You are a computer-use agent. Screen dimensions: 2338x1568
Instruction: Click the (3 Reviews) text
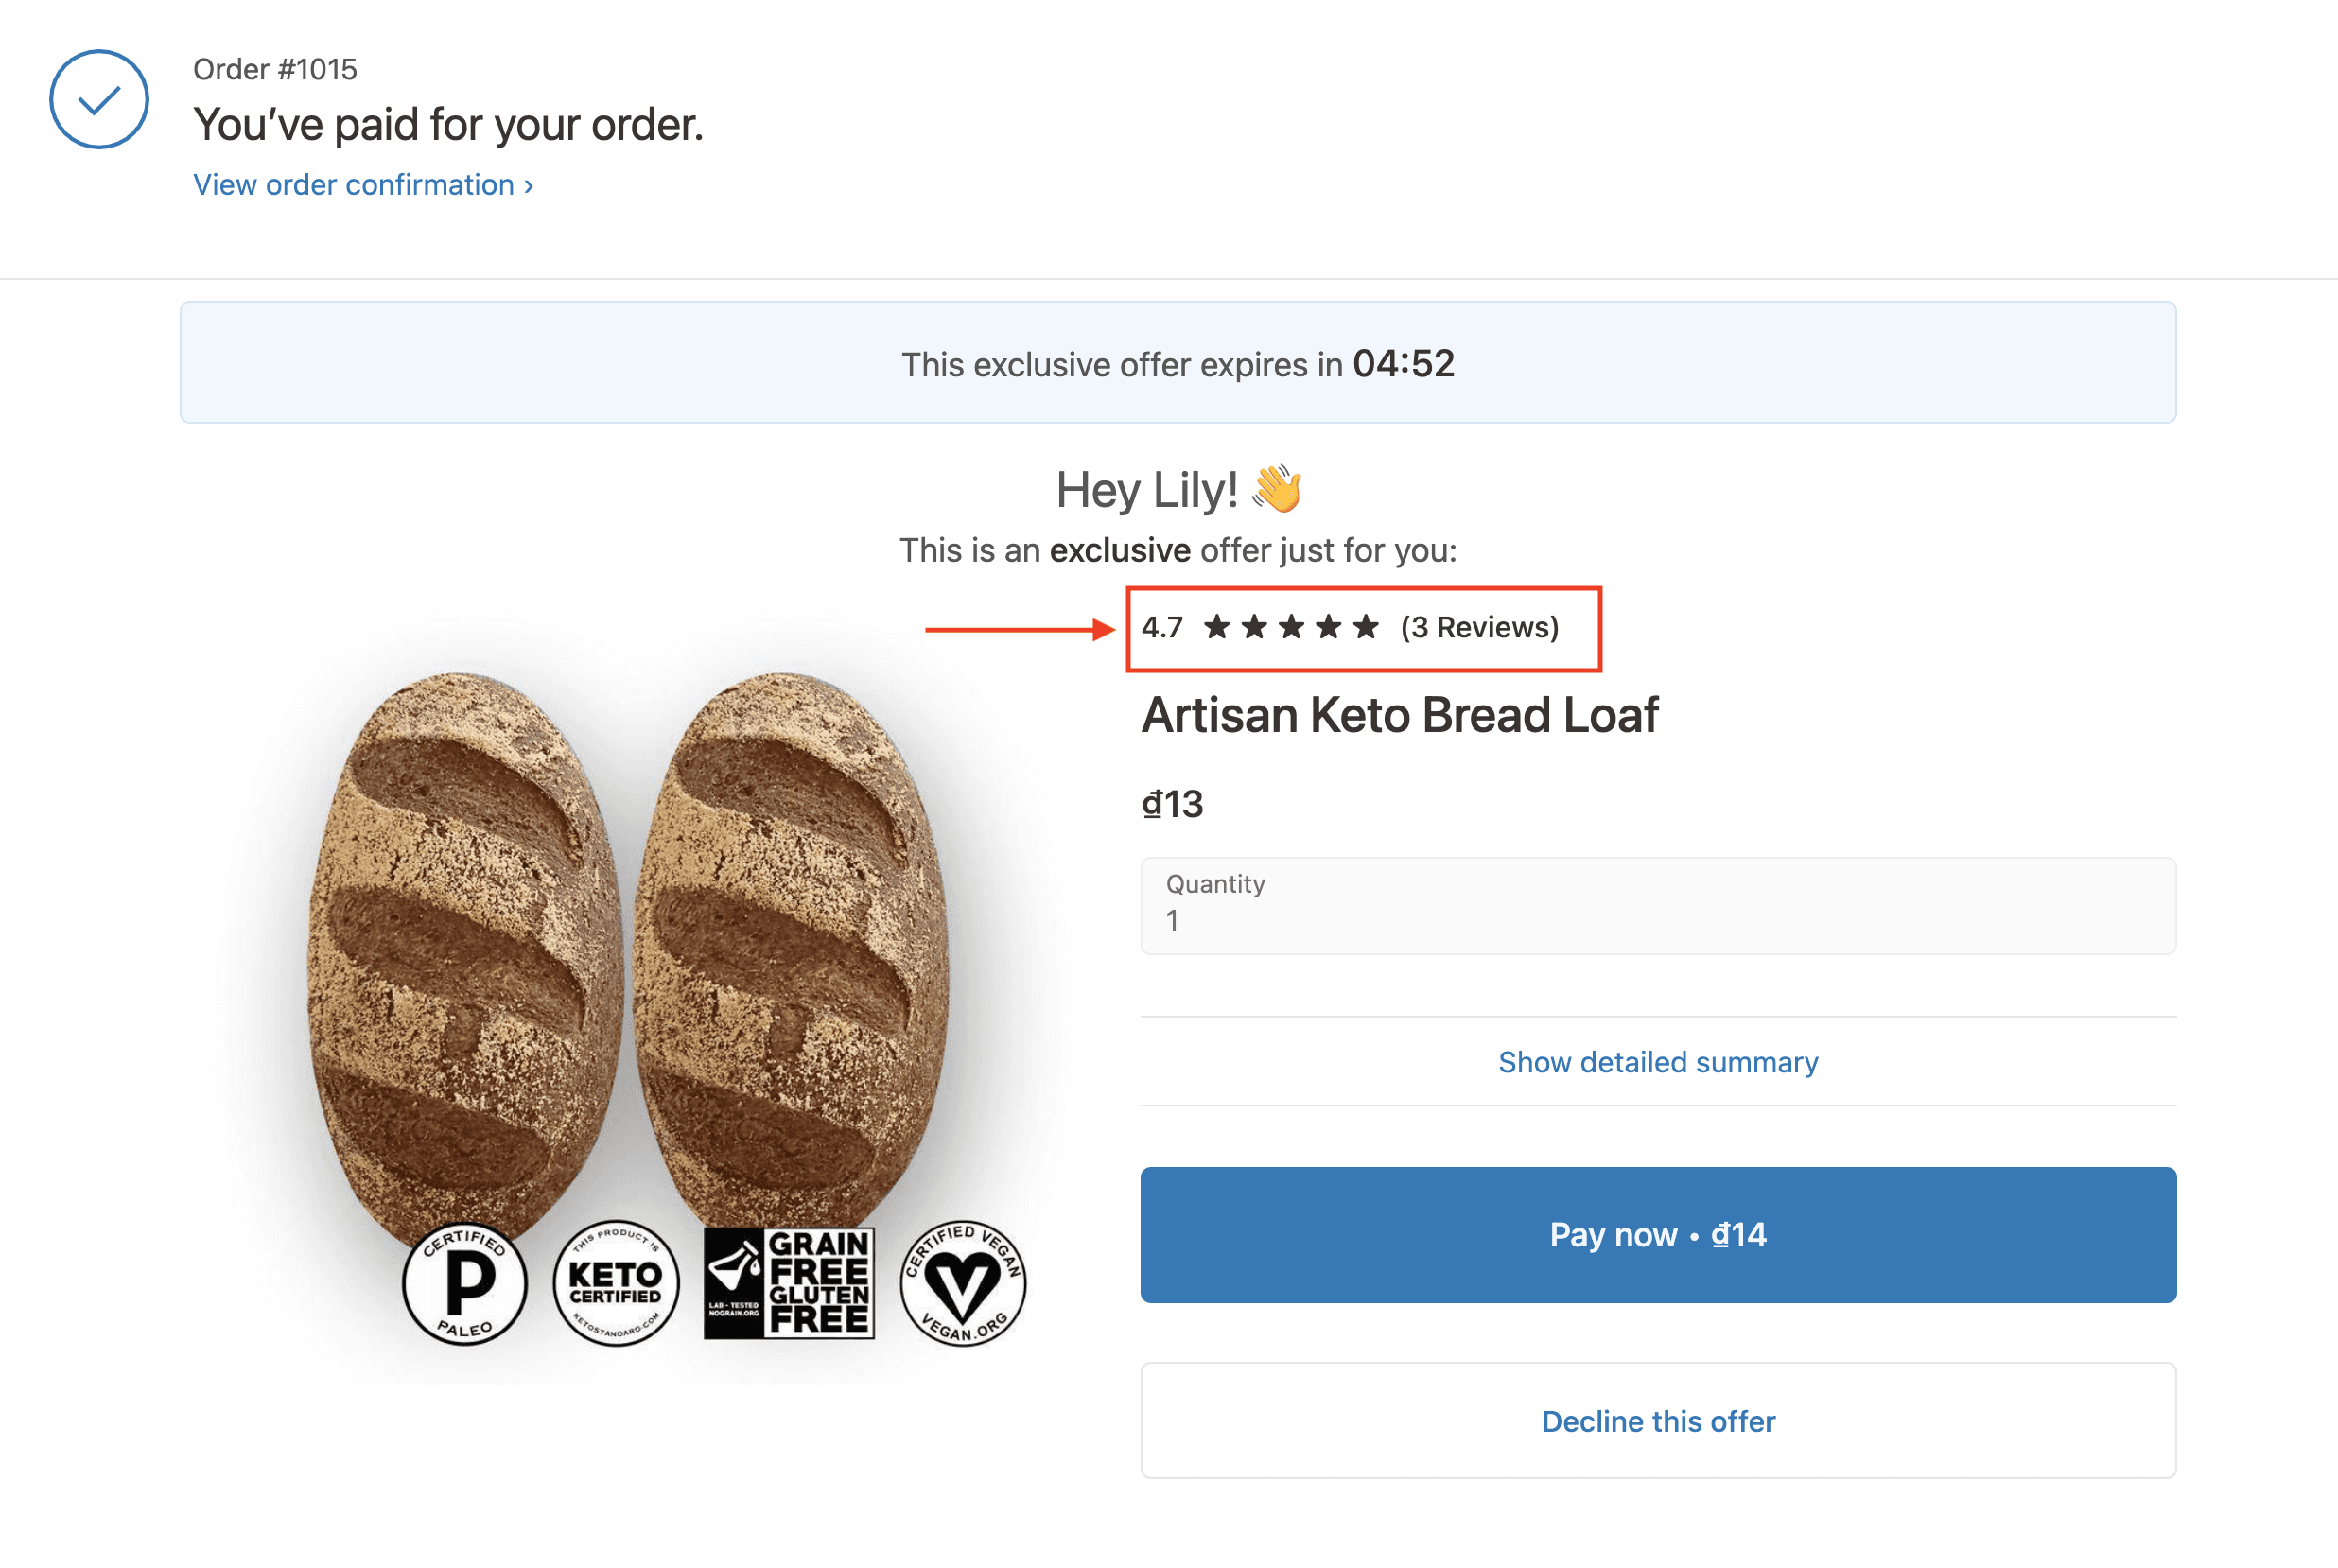1479,627
